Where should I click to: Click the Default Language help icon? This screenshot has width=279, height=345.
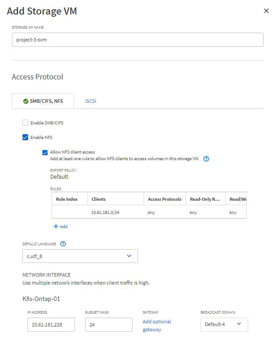(x=63, y=244)
